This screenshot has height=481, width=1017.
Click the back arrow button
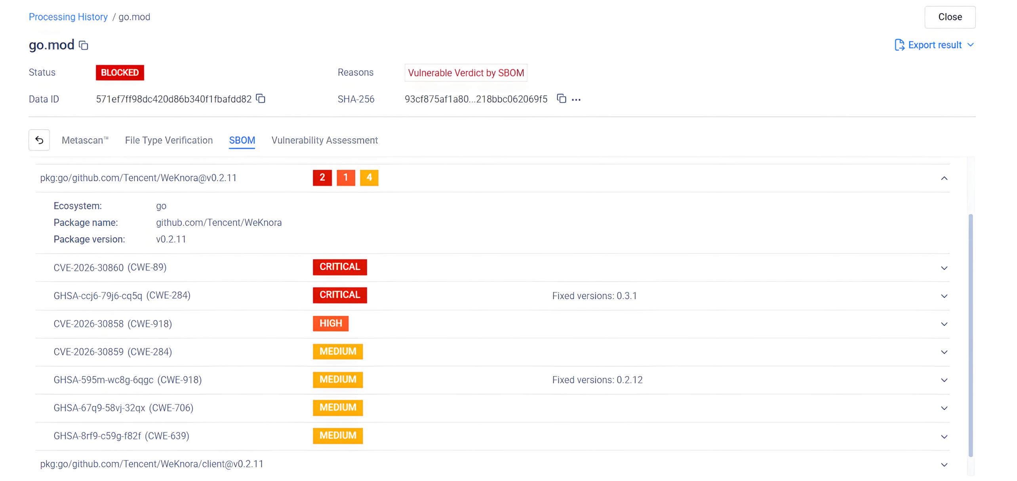click(39, 140)
